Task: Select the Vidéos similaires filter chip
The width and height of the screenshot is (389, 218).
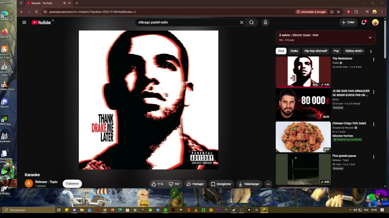Action: click(355, 51)
